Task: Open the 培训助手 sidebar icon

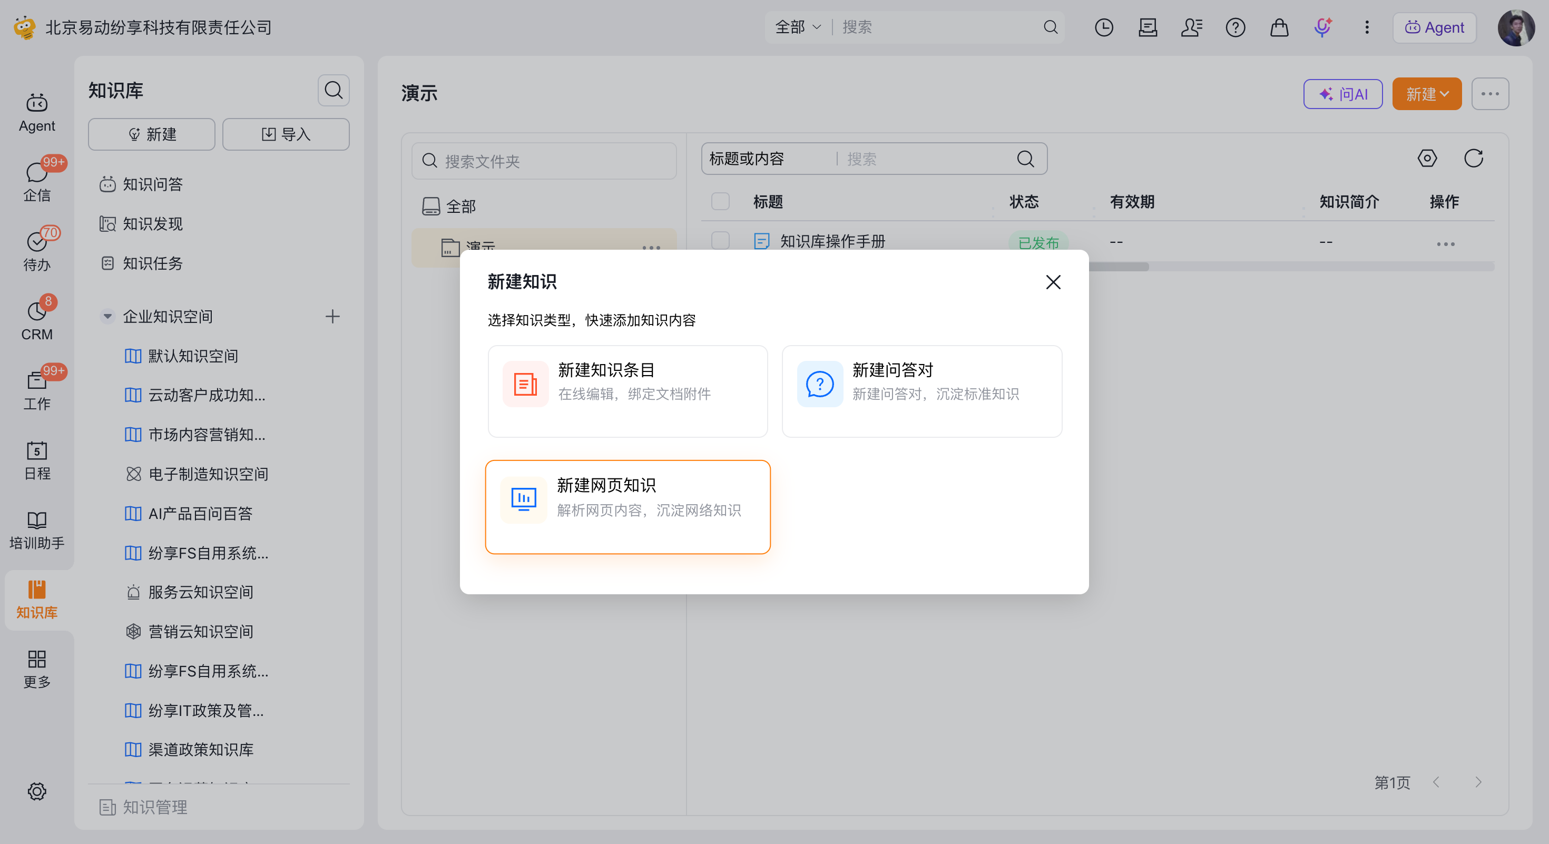Action: pyautogui.click(x=37, y=529)
